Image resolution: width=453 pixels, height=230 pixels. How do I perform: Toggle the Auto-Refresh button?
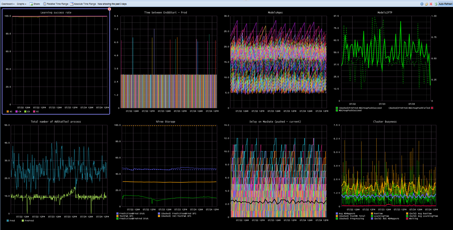[x=445, y=4]
